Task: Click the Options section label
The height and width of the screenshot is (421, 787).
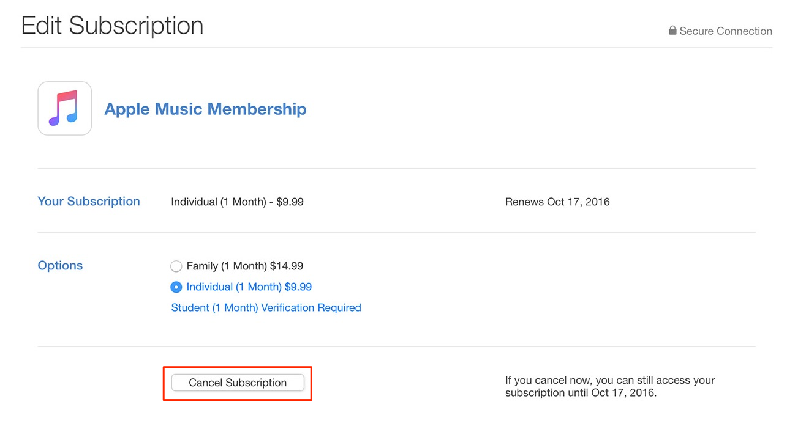Action: tap(60, 266)
